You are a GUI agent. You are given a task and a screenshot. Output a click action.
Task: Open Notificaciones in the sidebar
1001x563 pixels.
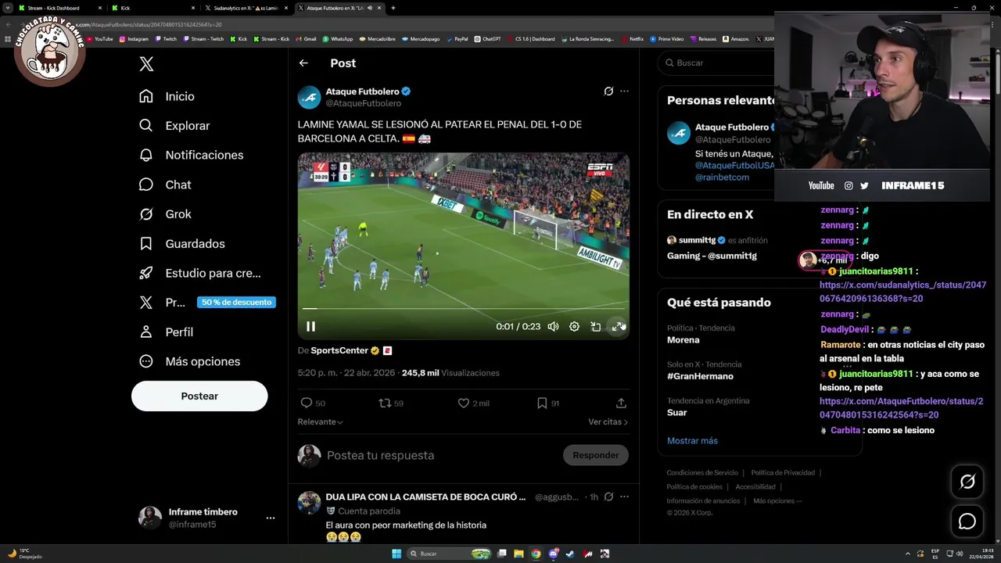tap(191, 155)
